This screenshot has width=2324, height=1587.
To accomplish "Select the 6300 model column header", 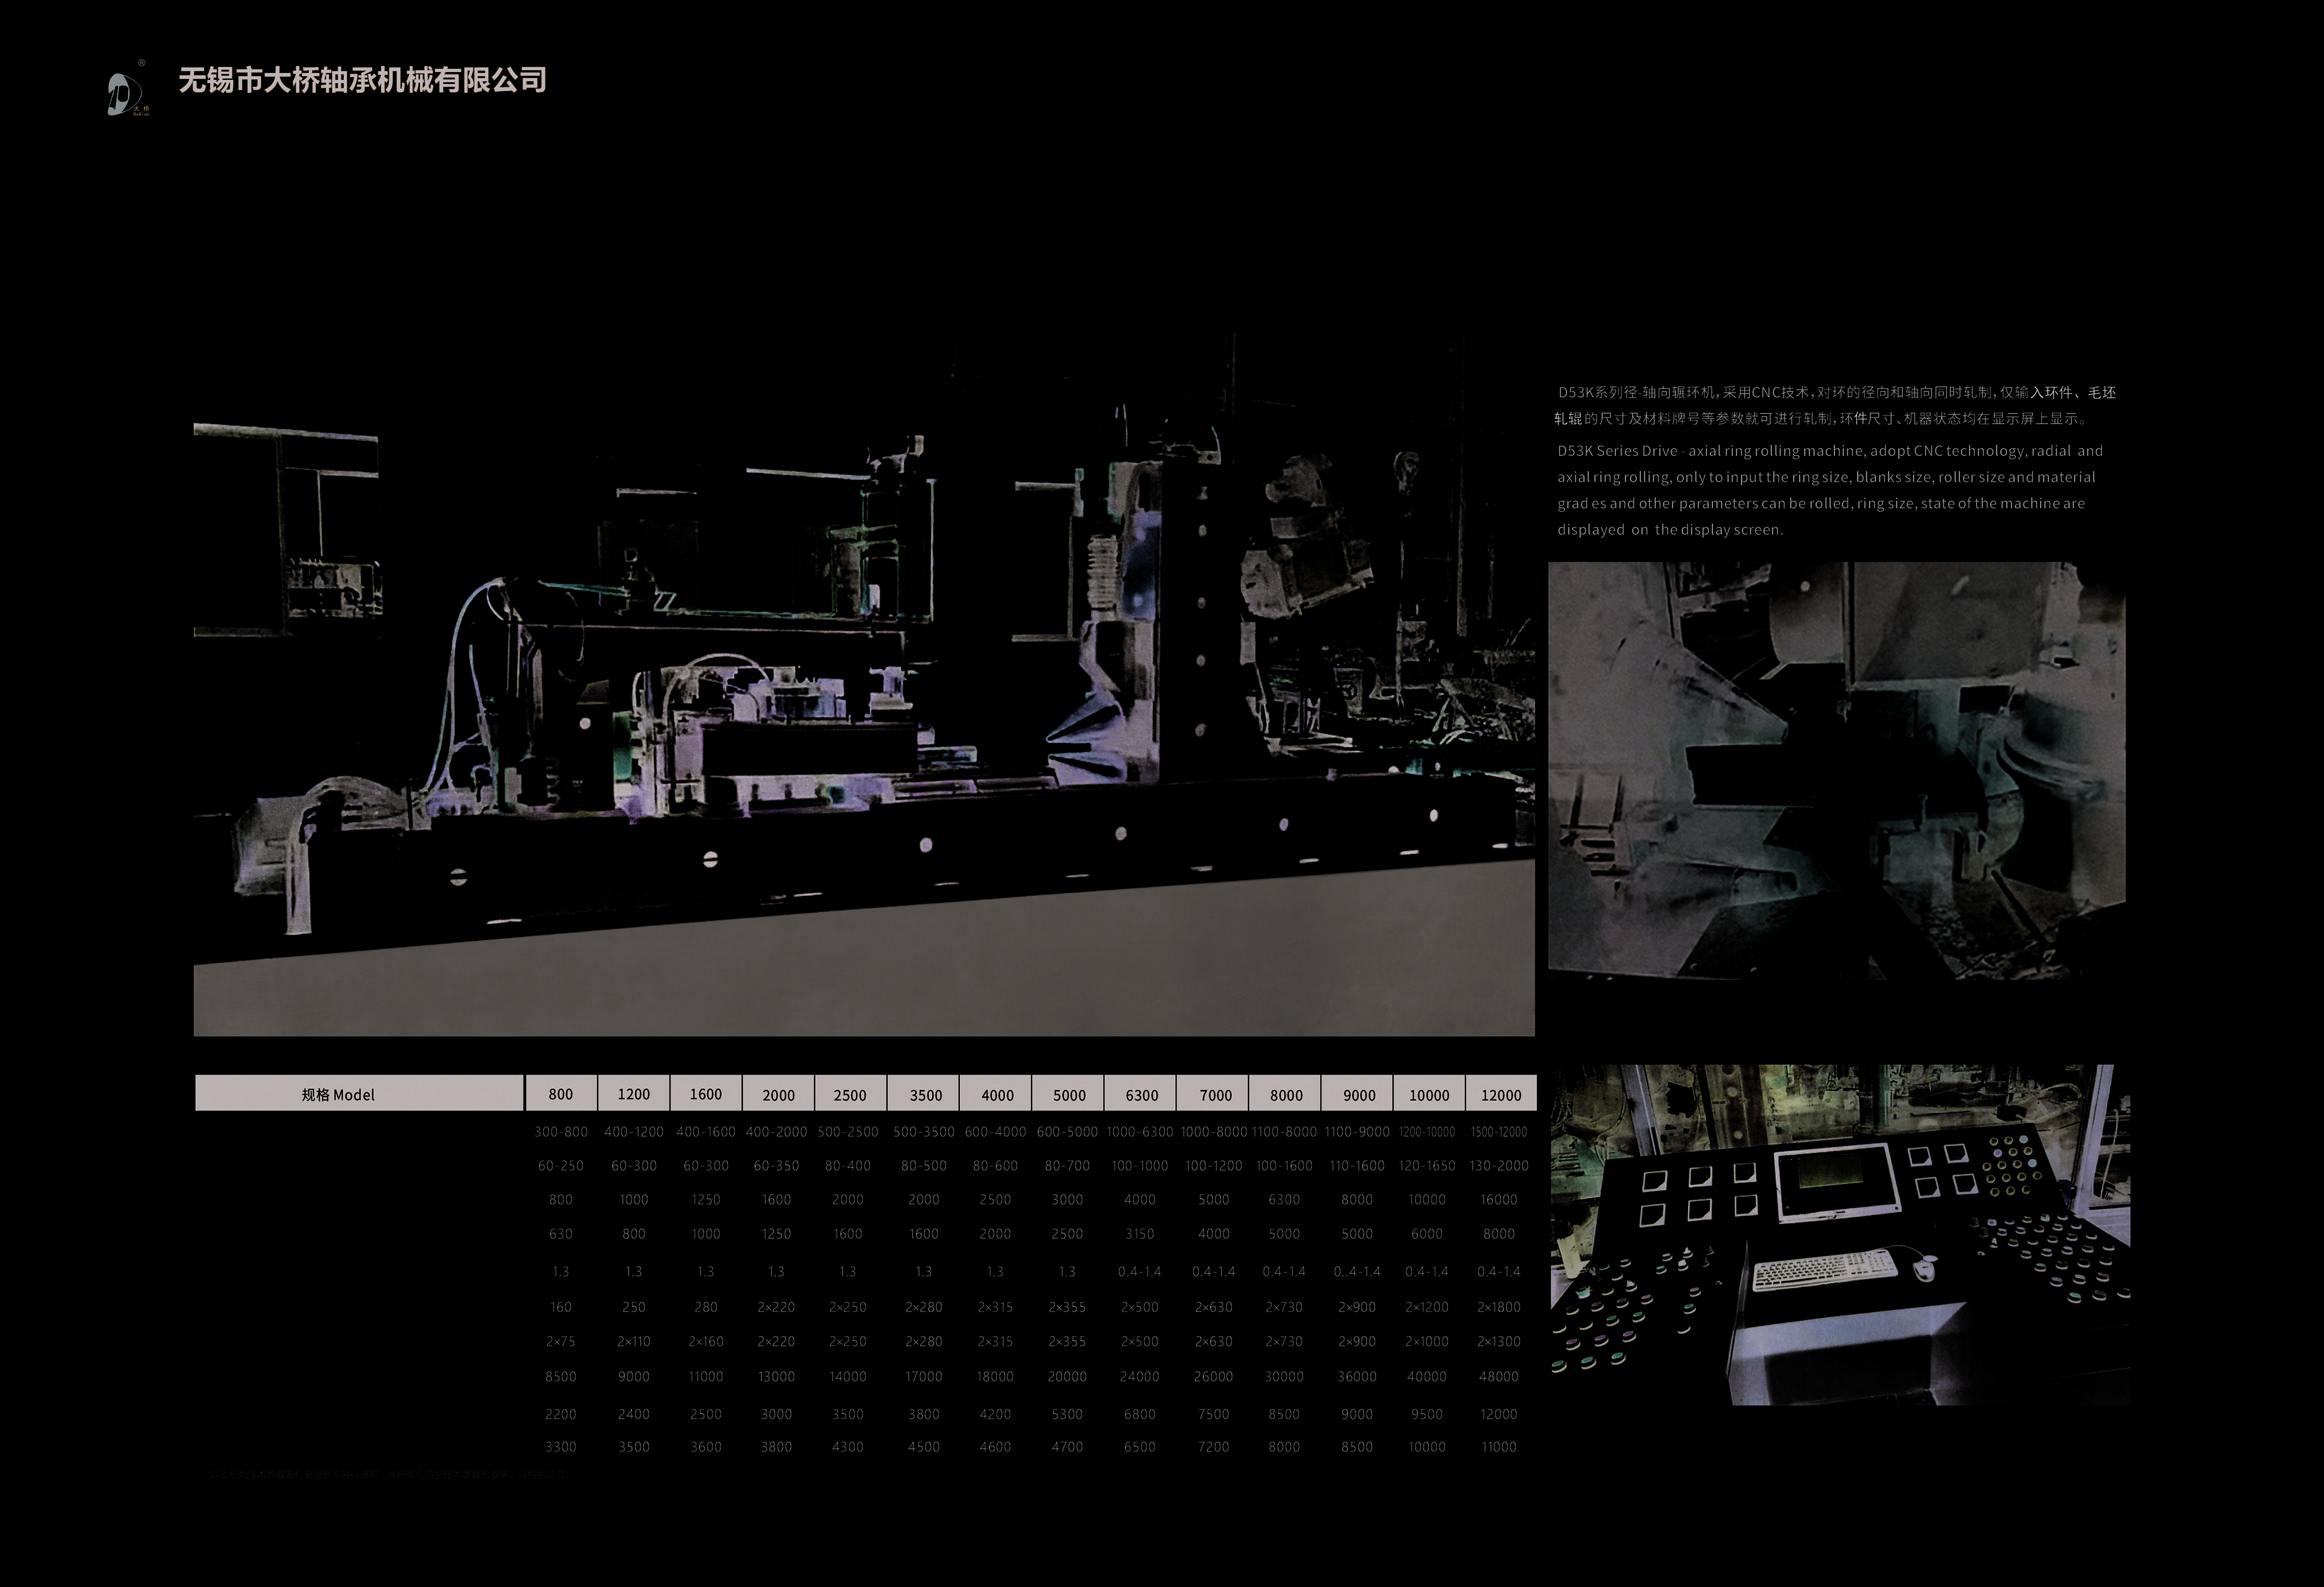I will [x=1141, y=1093].
